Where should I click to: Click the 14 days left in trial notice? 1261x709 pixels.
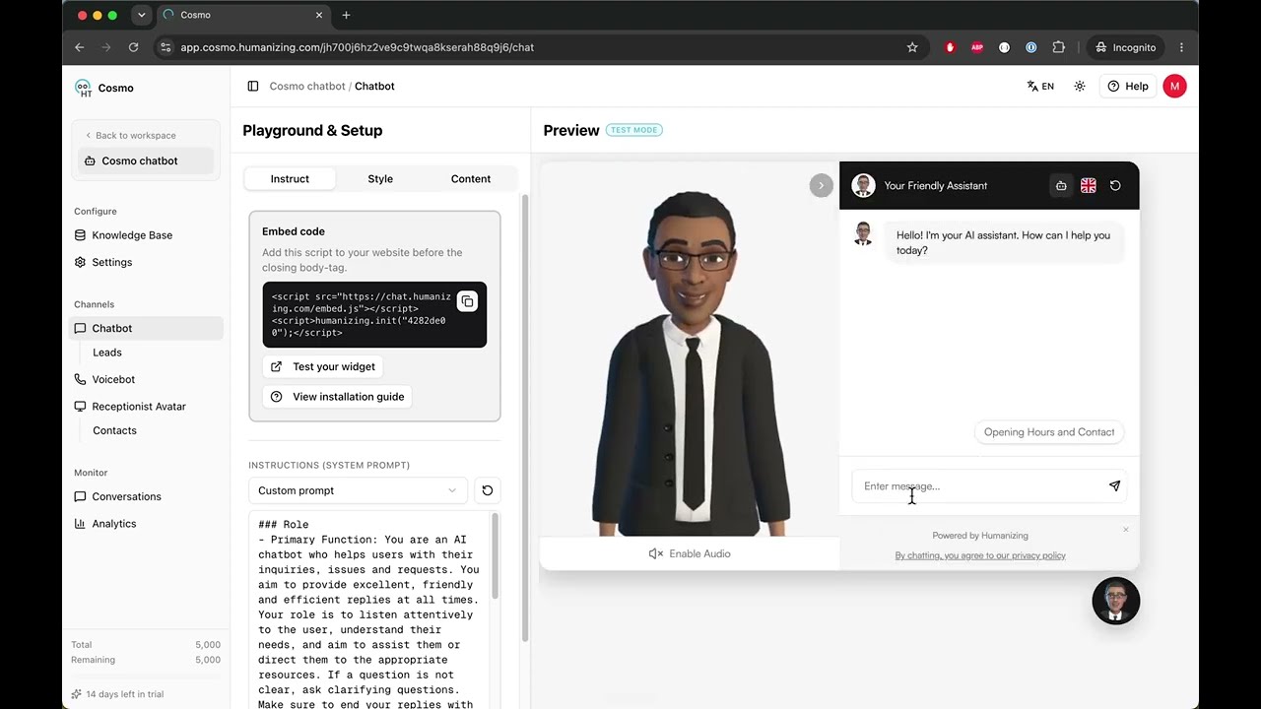(x=117, y=694)
